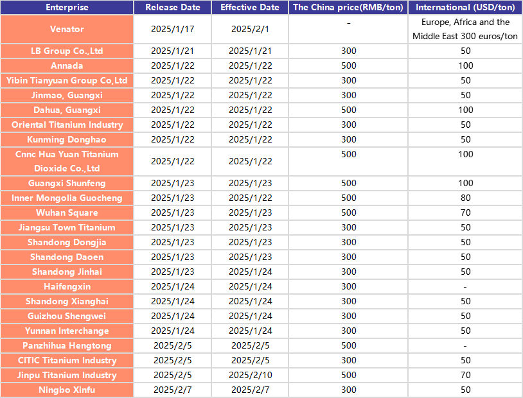
Task: Click the International (USD/ton) header
Action: [465, 7]
